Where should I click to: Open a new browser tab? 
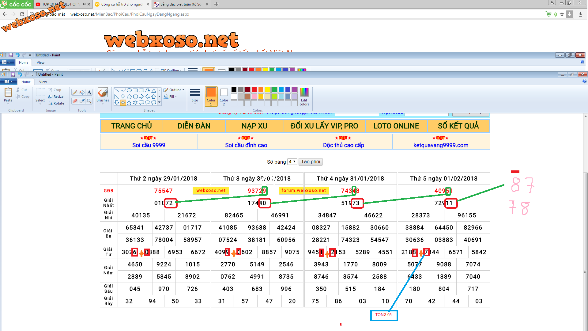(x=217, y=4)
